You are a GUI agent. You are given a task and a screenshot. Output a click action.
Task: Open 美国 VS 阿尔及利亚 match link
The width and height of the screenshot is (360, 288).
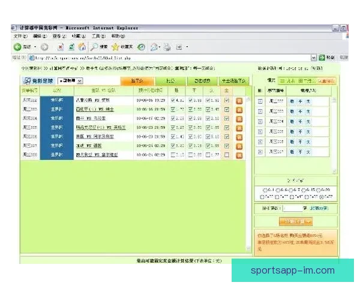click(95, 137)
